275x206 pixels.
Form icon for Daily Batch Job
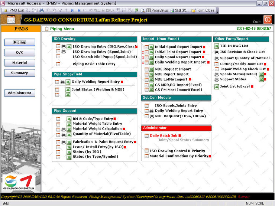pyautogui.click(x=147, y=135)
